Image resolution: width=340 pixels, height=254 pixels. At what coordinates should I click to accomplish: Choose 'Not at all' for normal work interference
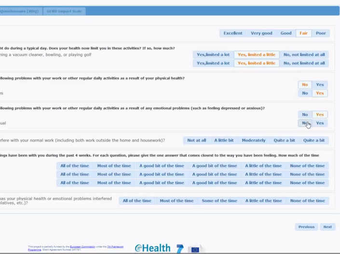tap(196, 140)
